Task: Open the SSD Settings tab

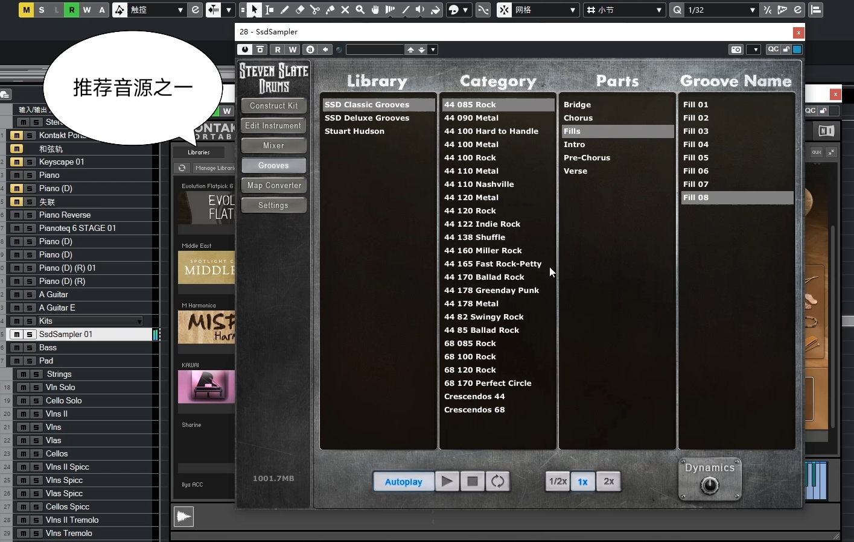Action: [x=273, y=205]
